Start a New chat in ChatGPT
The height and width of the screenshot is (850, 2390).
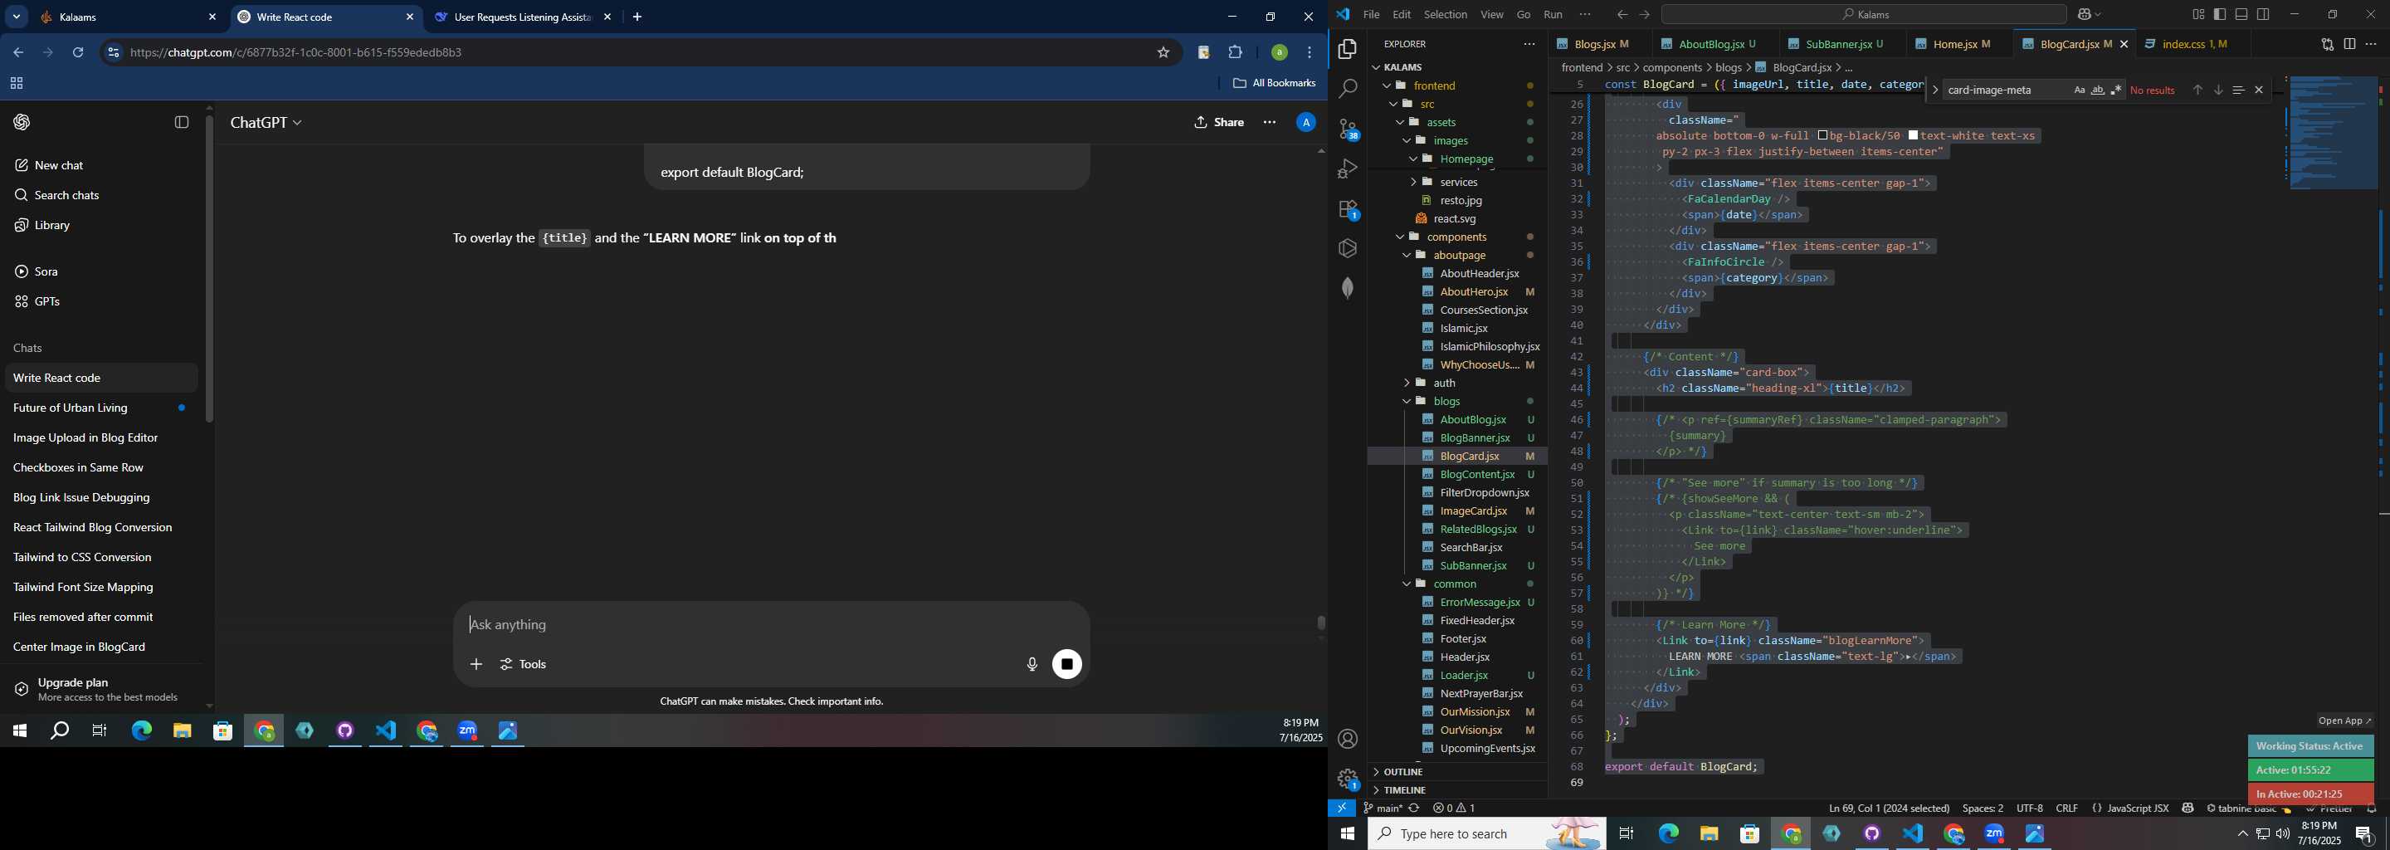pos(100,165)
